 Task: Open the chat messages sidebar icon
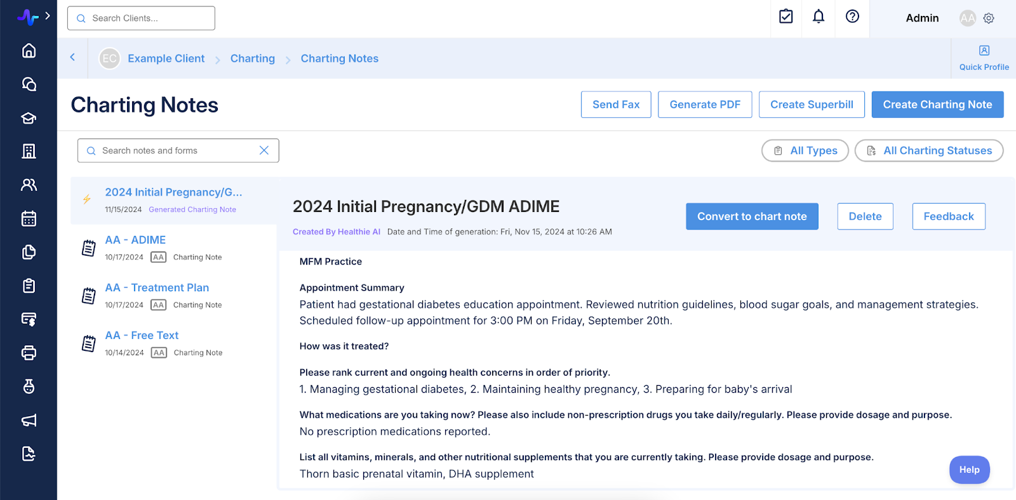[29, 84]
